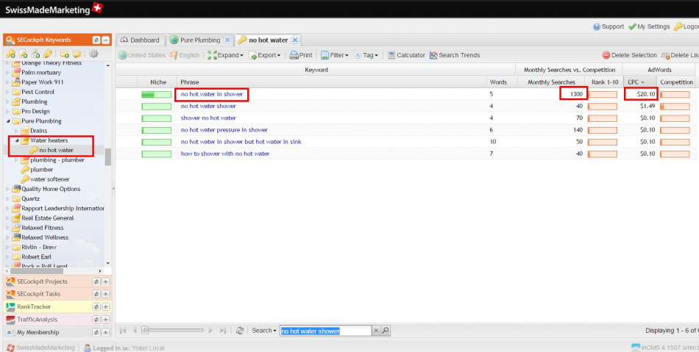
Task: Switch to the Dashboard tab
Action: tap(140, 40)
